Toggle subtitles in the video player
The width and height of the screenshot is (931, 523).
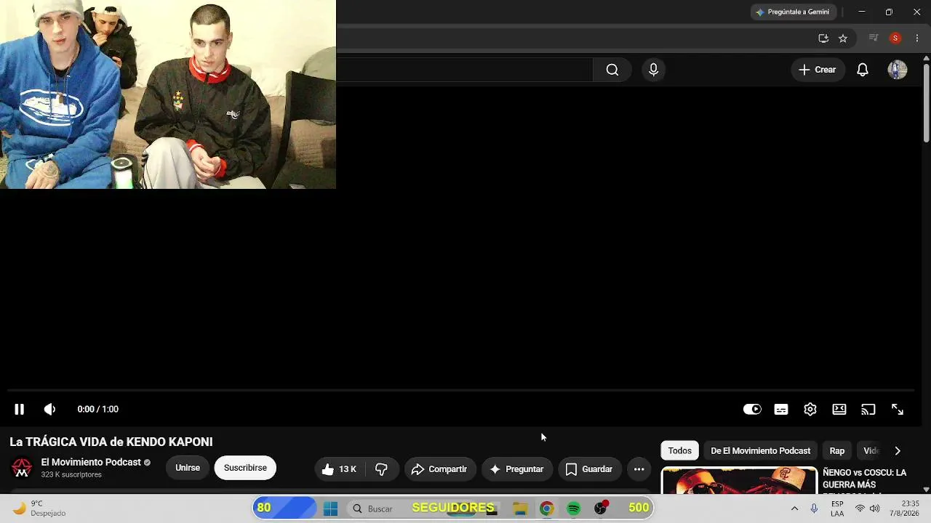pos(781,410)
